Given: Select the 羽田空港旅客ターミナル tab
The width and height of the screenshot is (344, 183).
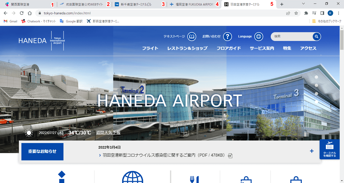Looking at the screenshot, I should [249, 4].
